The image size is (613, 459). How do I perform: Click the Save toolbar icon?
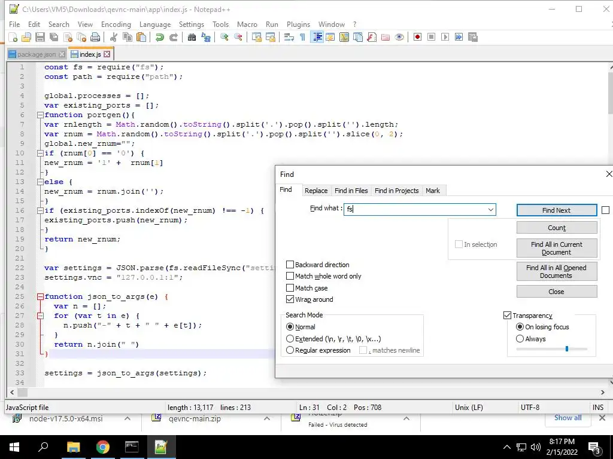click(40, 37)
